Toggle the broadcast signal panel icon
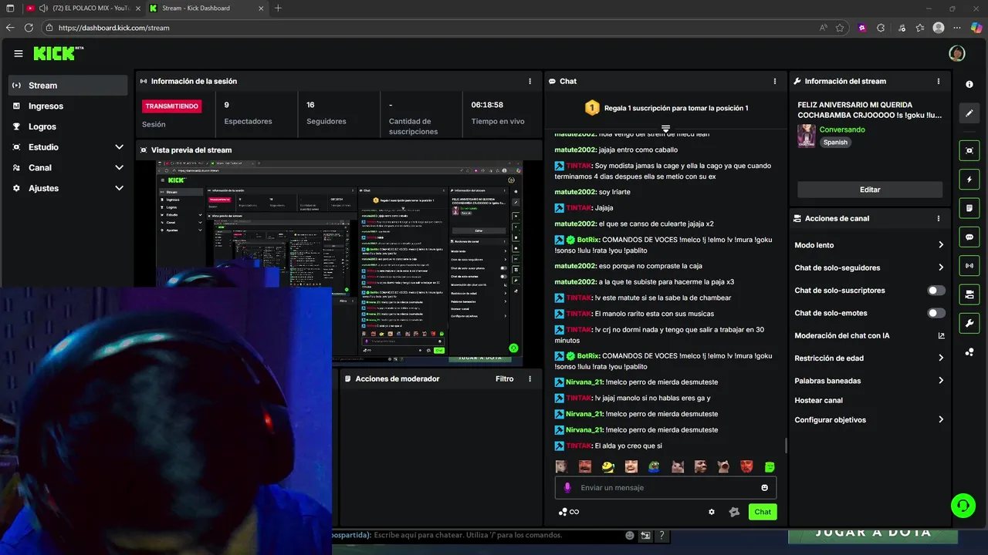Screen dimensions: 988x555 969,266
